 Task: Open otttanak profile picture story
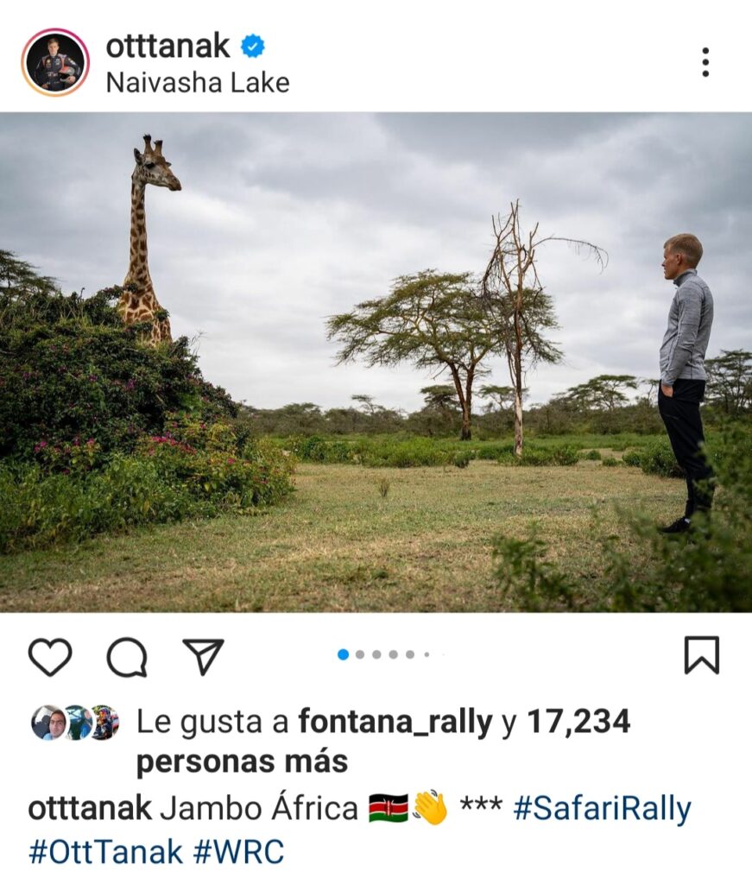(55, 62)
